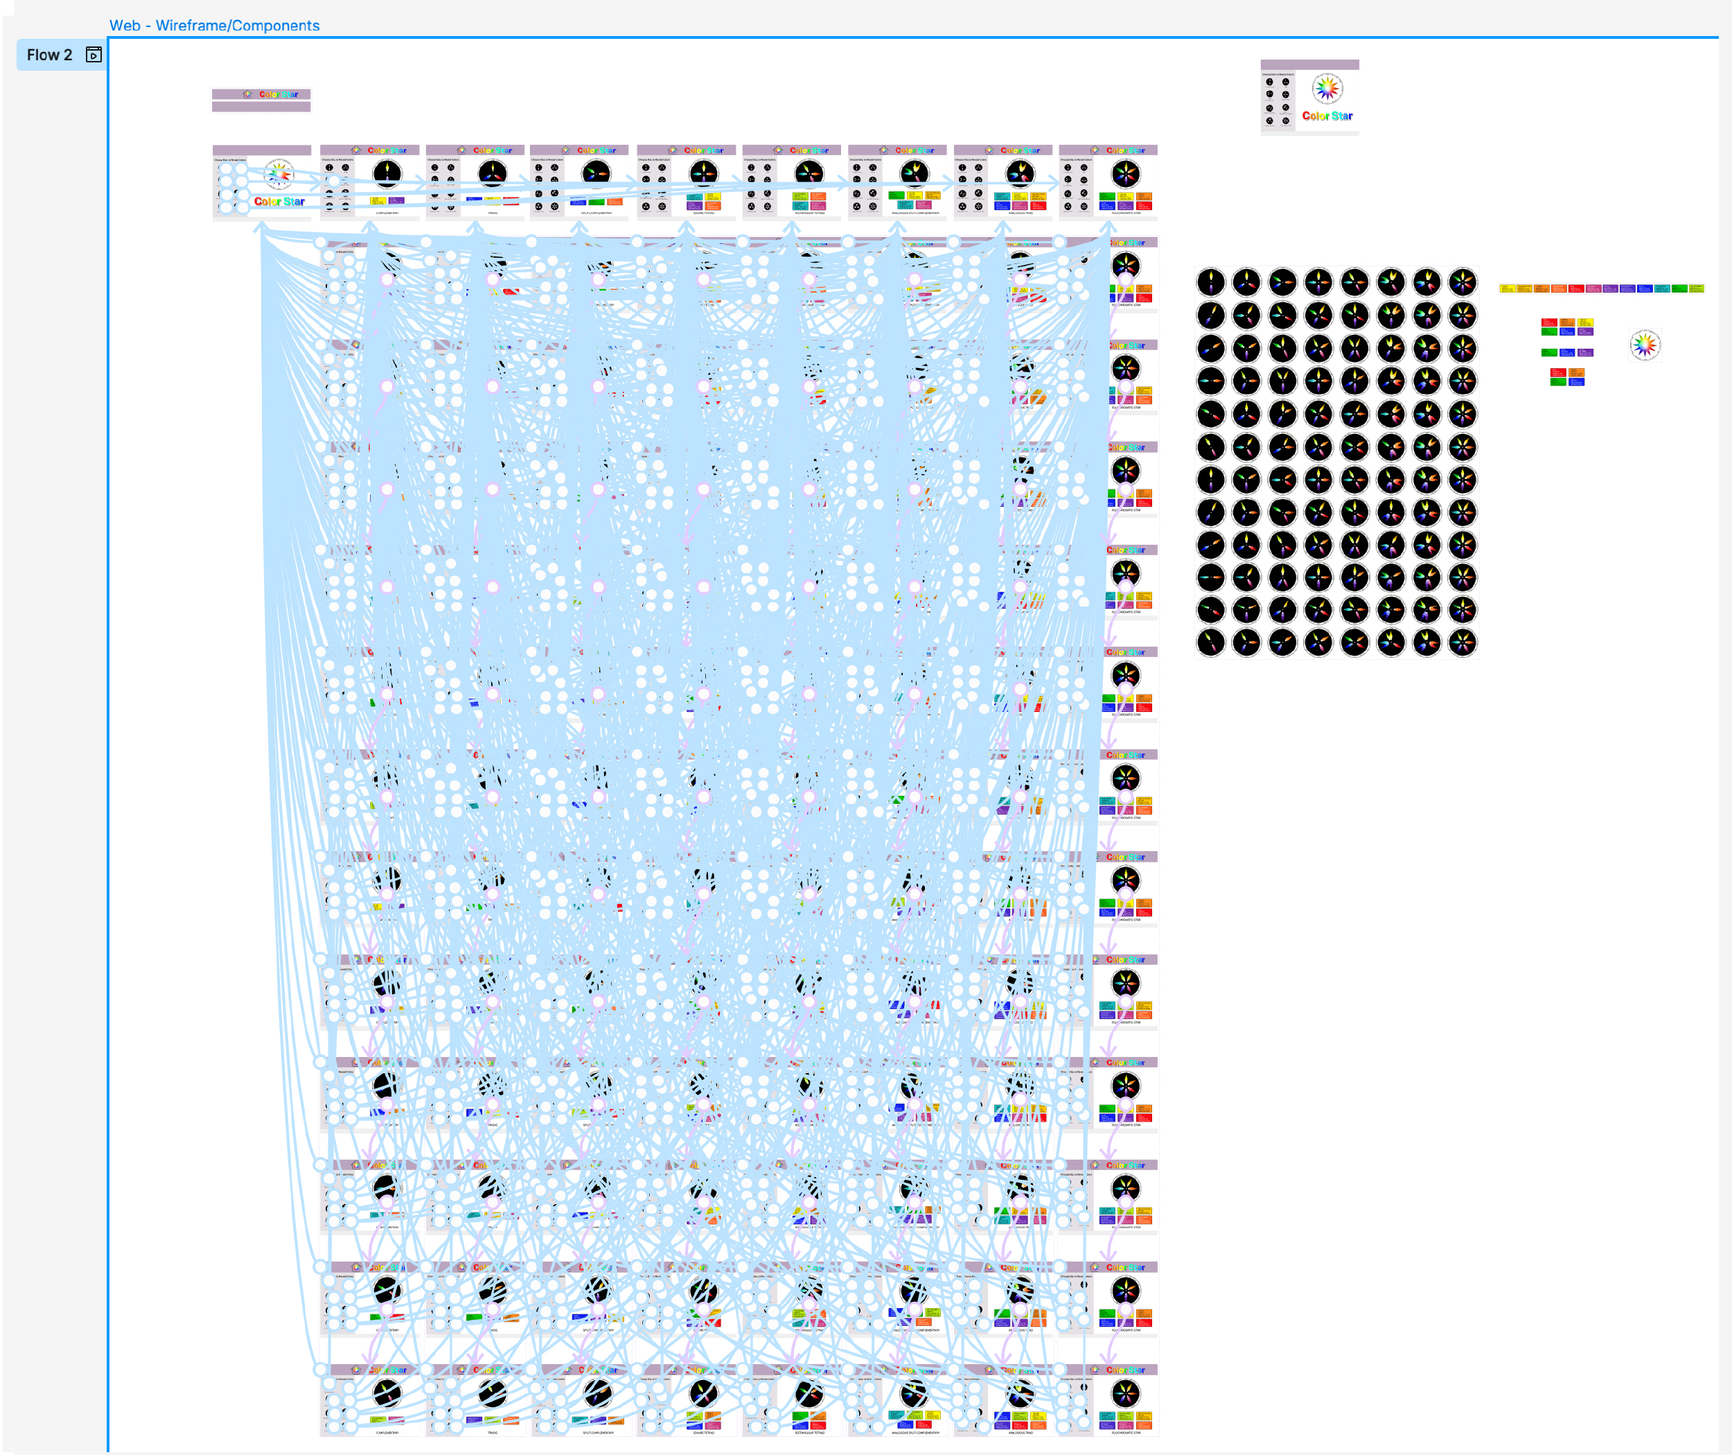Select the first disc in the disc grid's top row
The height and width of the screenshot is (1455, 1732).
pyautogui.click(x=1211, y=282)
